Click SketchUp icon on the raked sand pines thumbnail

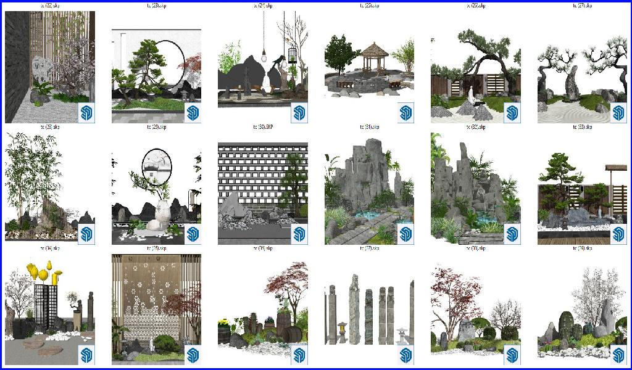click(x=618, y=113)
